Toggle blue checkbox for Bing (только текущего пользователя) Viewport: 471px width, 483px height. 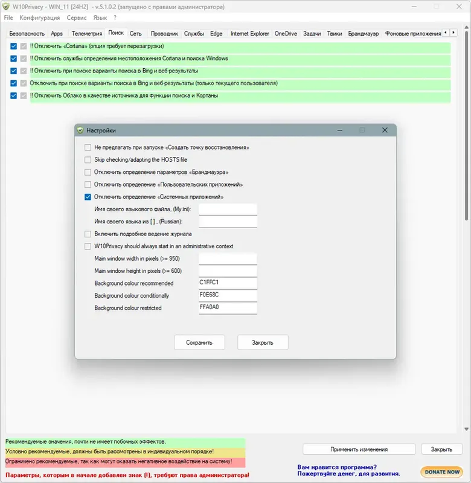(x=13, y=83)
